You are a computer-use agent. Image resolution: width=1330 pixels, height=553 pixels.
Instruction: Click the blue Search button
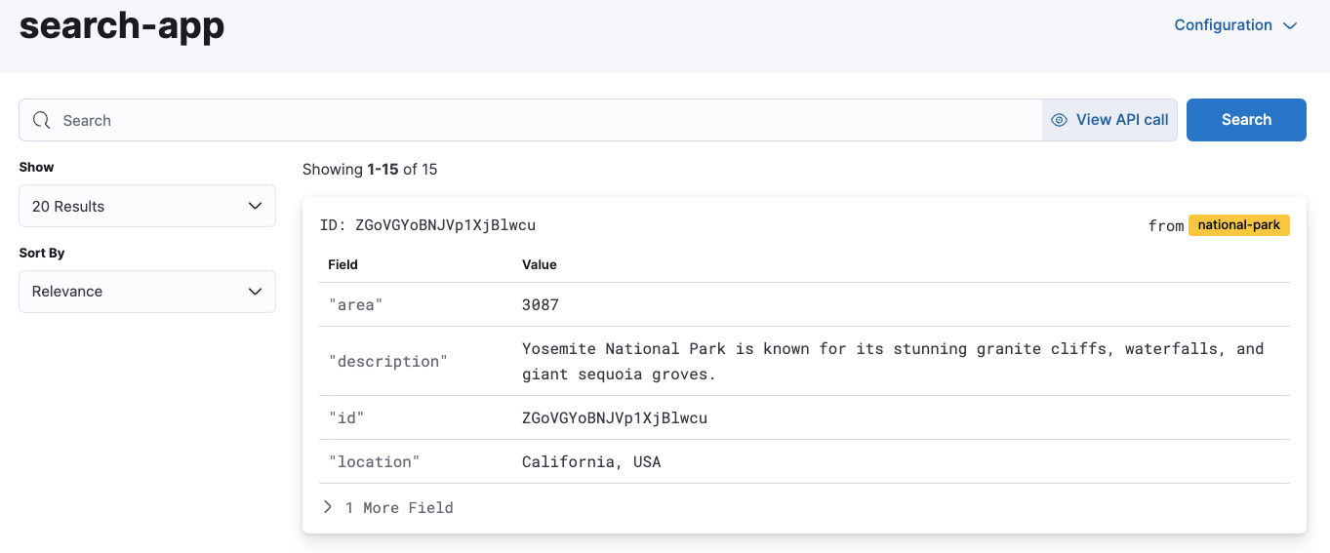pyautogui.click(x=1246, y=120)
